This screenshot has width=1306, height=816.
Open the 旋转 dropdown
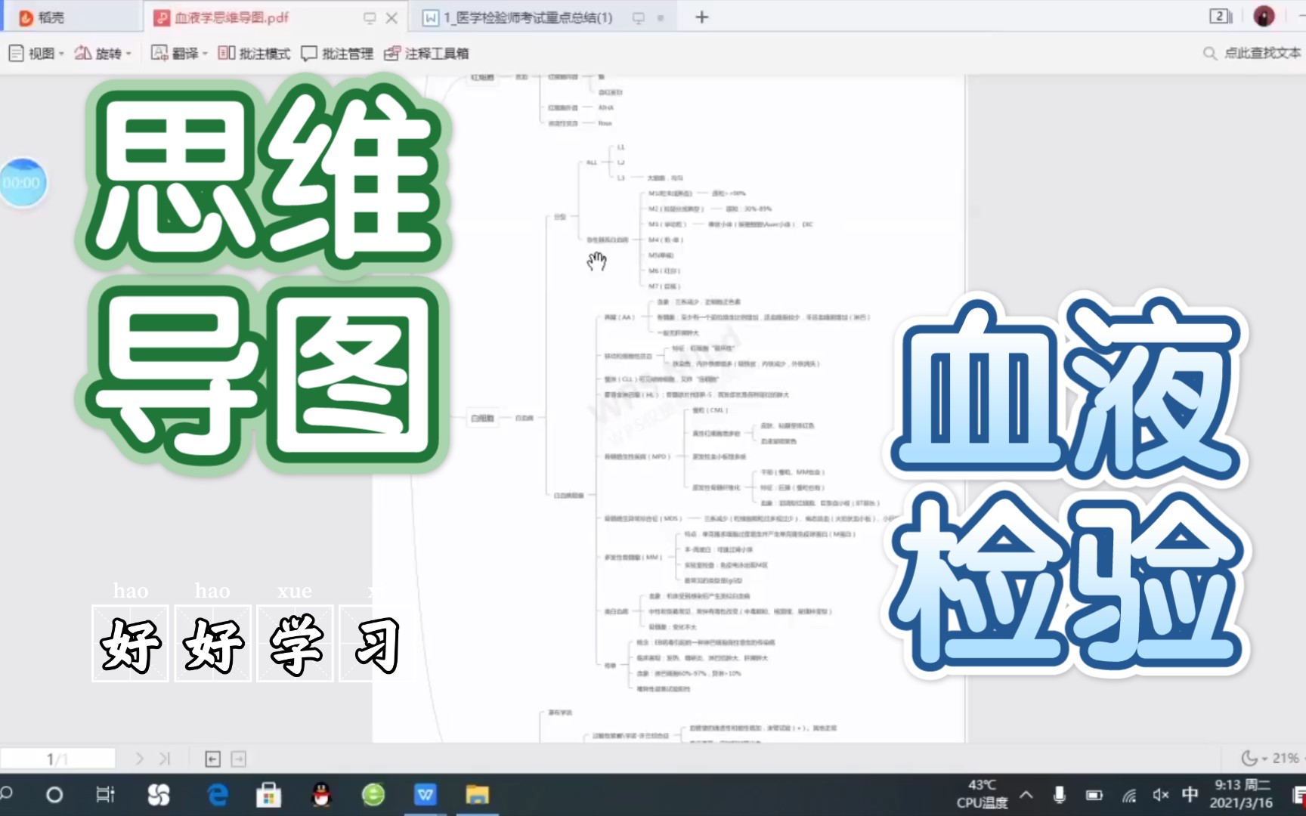click(x=104, y=53)
